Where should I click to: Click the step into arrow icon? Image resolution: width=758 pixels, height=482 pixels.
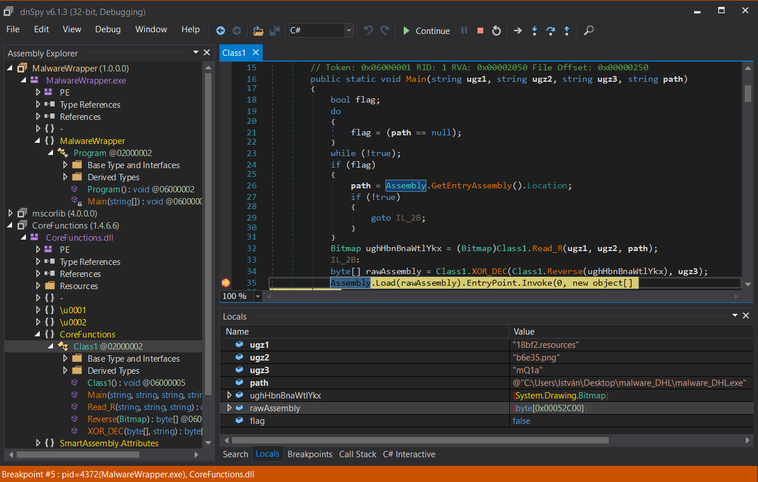(535, 31)
